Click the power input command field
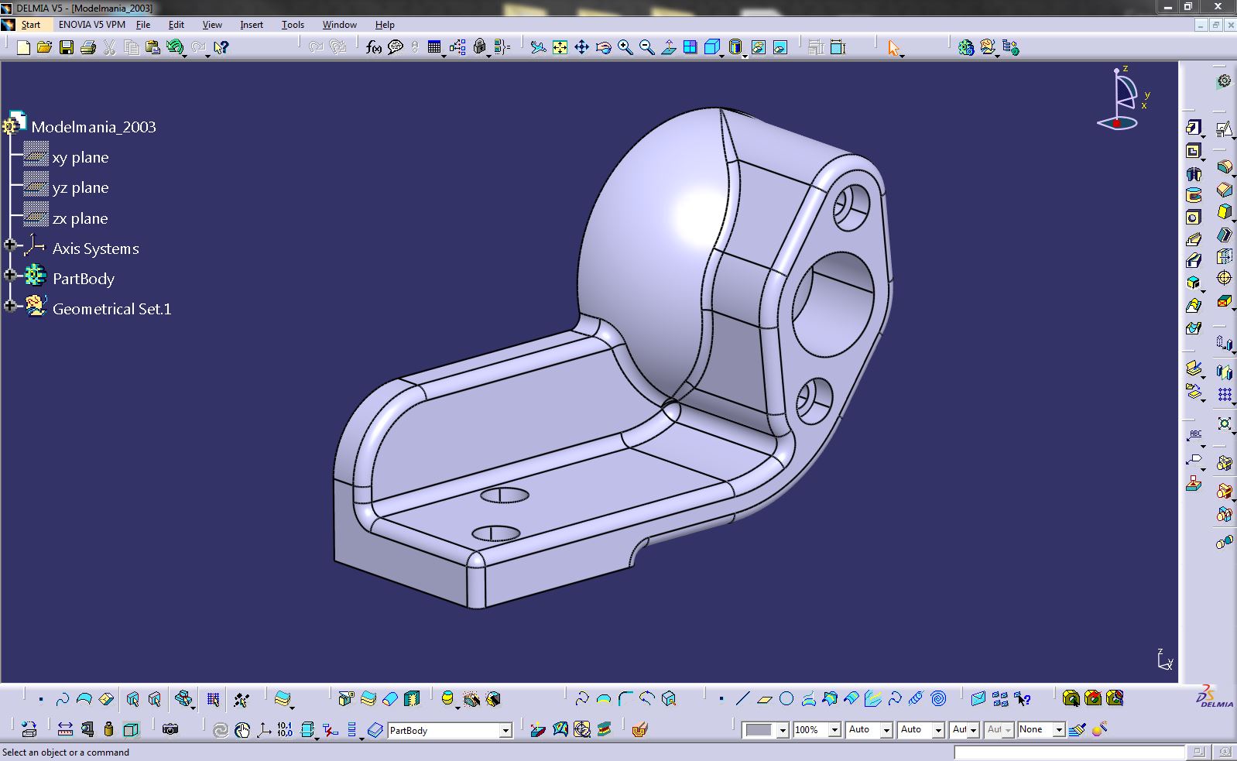Screen dimensions: 1237x761 coord(1069,752)
